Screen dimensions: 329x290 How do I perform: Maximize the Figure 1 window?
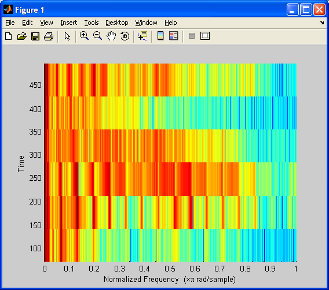pyautogui.click(x=306, y=10)
